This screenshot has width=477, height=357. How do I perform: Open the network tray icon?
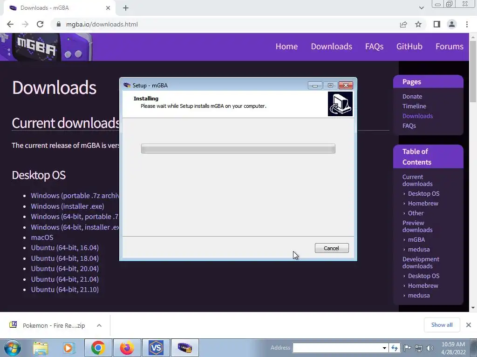point(419,348)
